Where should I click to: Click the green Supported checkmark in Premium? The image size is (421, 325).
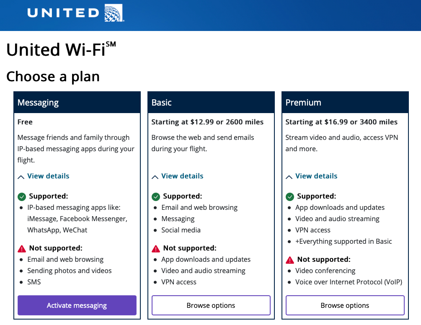coord(290,196)
